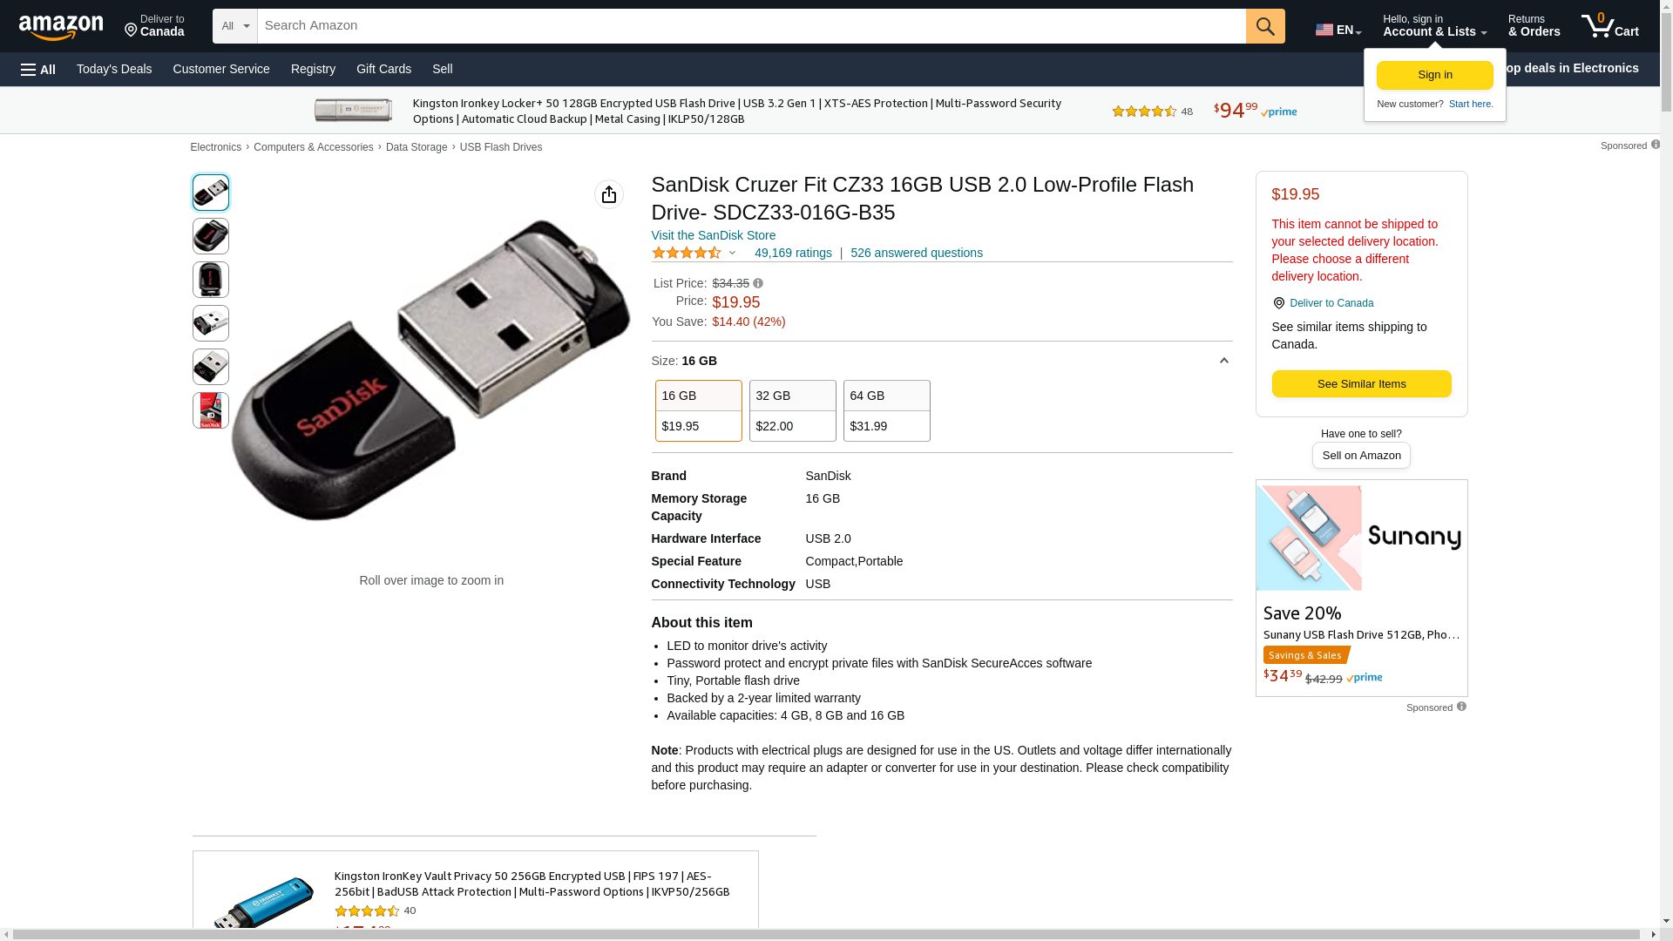Click the Amazon logo
The image size is (1673, 941).
coord(61,27)
